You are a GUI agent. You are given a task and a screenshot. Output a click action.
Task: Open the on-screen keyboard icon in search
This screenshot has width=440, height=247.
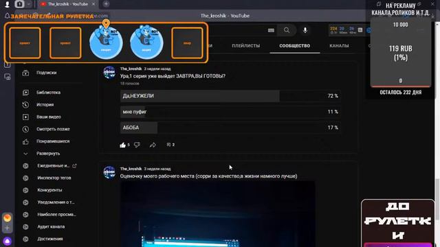click(x=271, y=30)
